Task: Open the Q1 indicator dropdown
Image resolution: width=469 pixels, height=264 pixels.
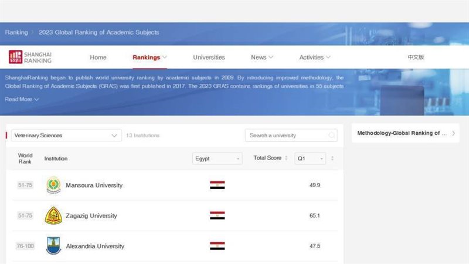Action: click(x=310, y=158)
